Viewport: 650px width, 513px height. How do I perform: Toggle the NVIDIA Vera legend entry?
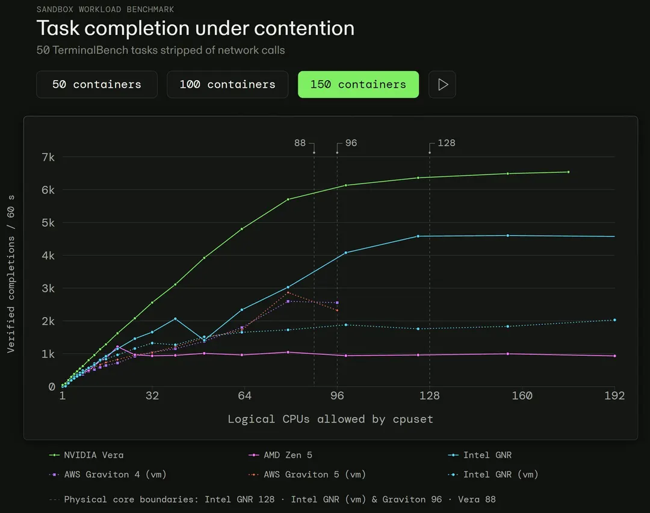[x=86, y=455]
